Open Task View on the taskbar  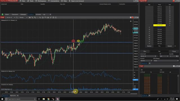(39, 99)
